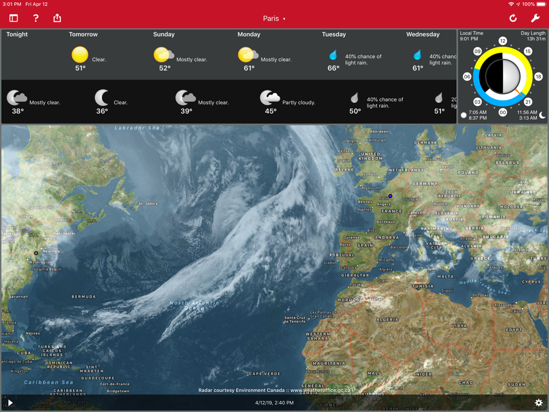
Task: Click Tonight's 38° low temperature
Action: (18, 111)
